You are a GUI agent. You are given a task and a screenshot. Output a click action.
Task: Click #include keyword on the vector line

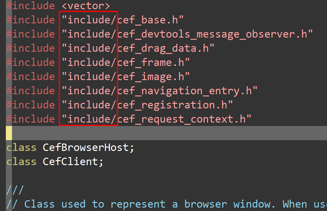click(x=30, y=6)
